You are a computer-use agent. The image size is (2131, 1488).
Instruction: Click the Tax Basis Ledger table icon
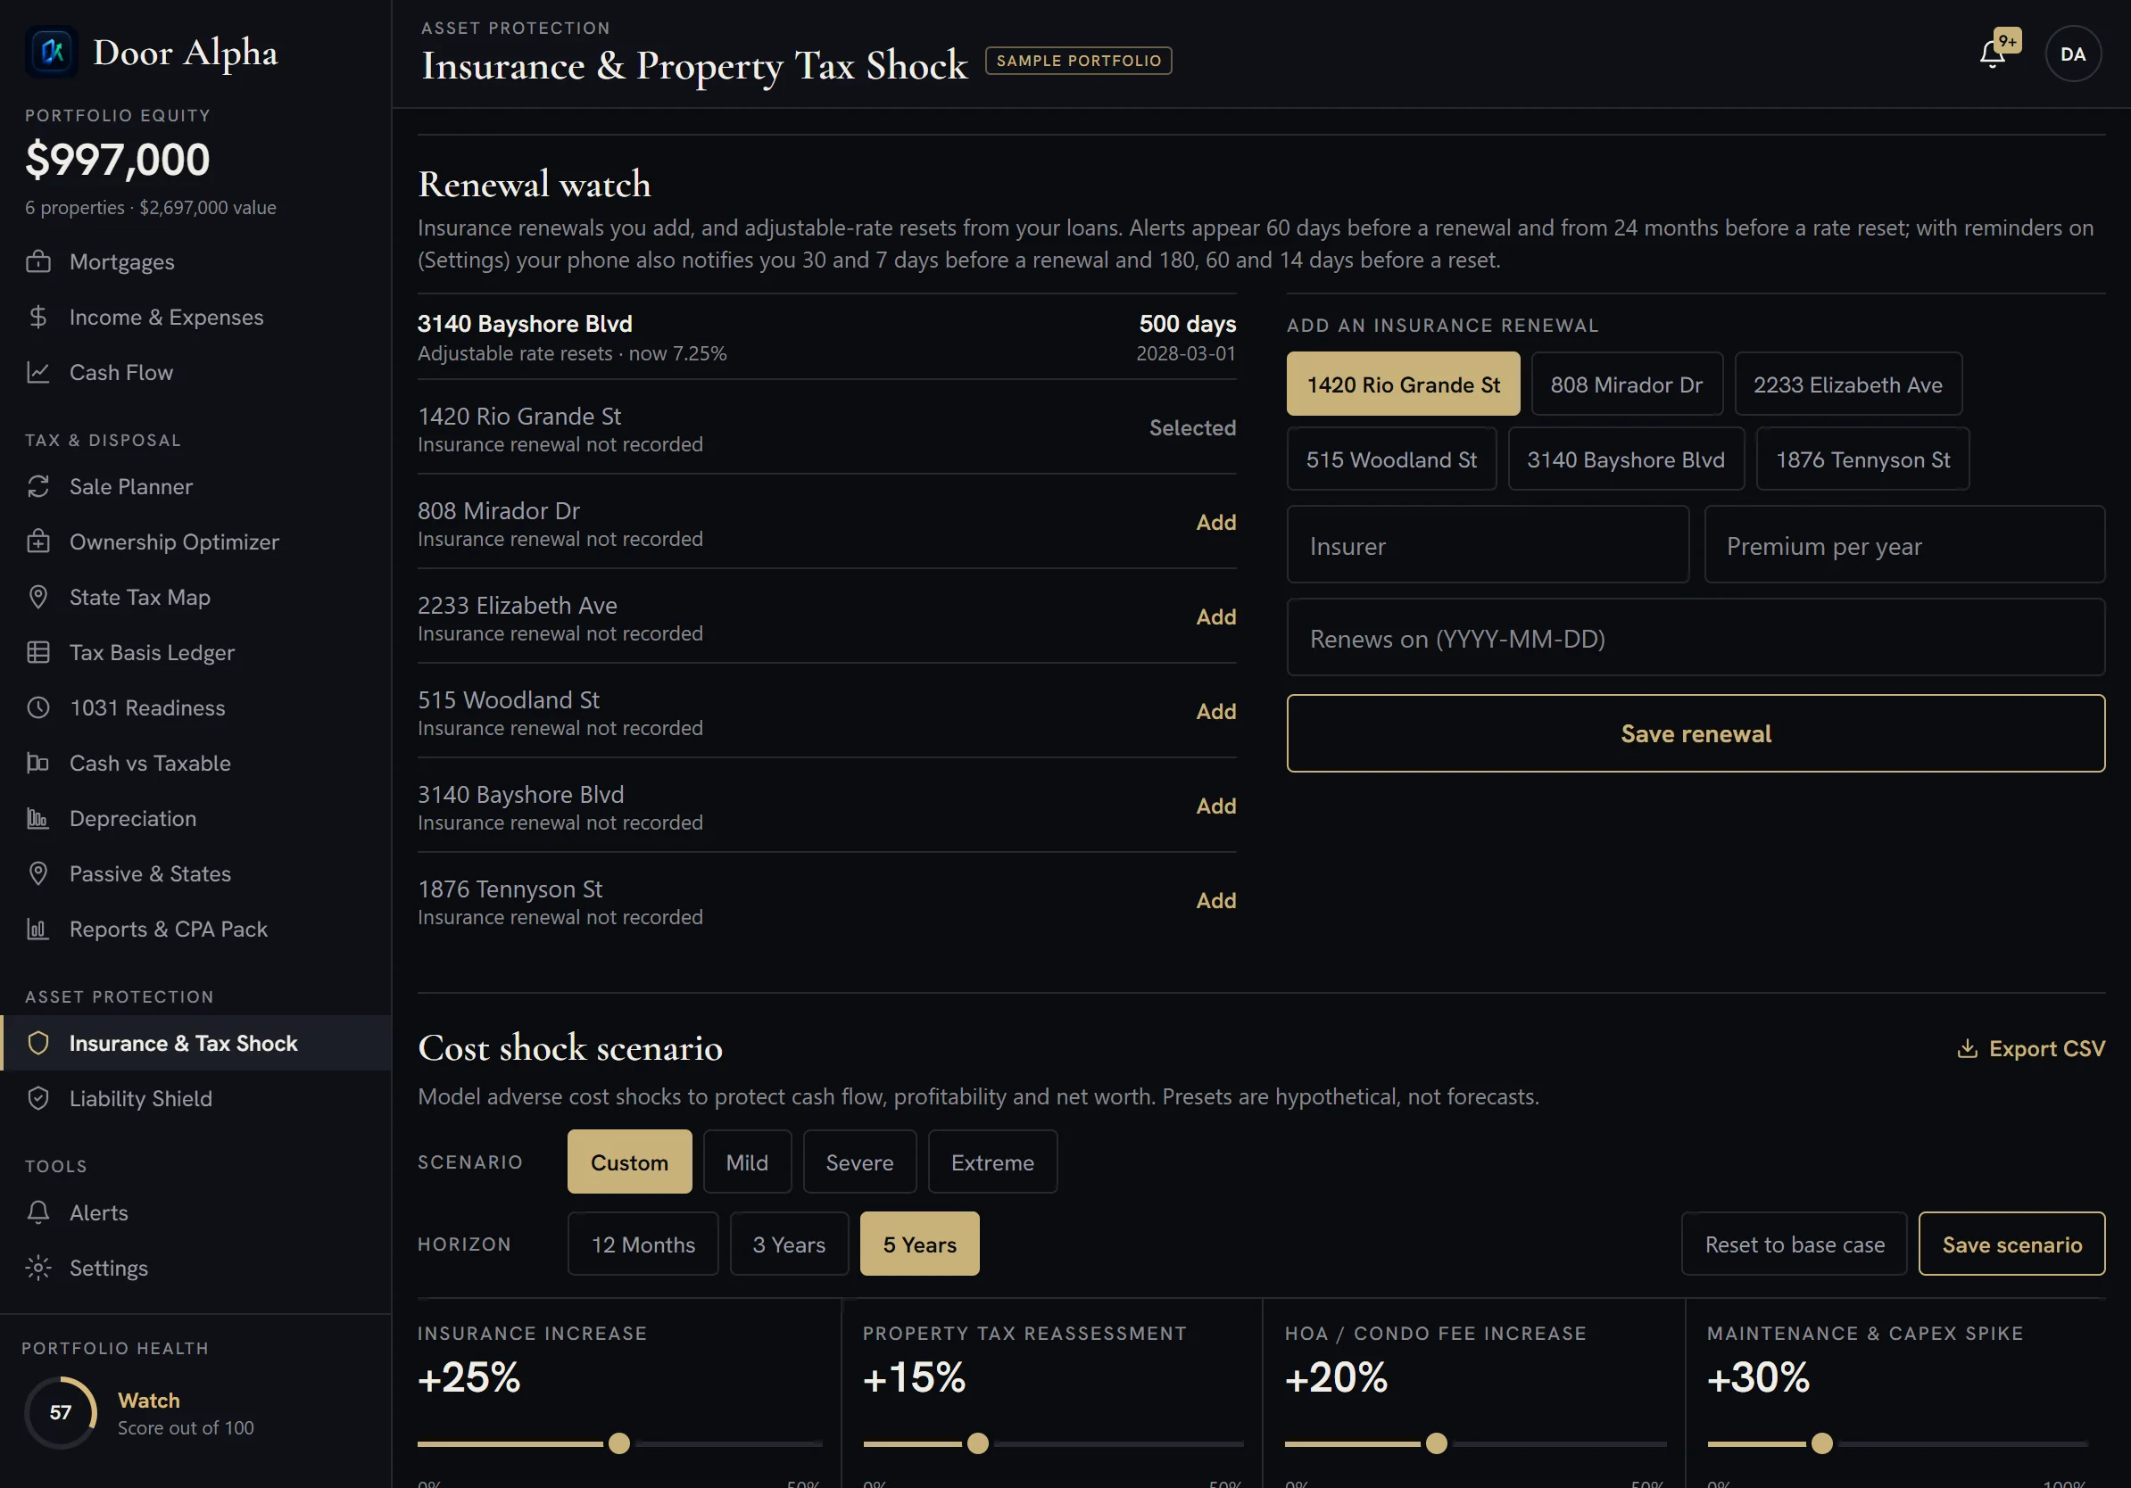click(x=38, y=652)
